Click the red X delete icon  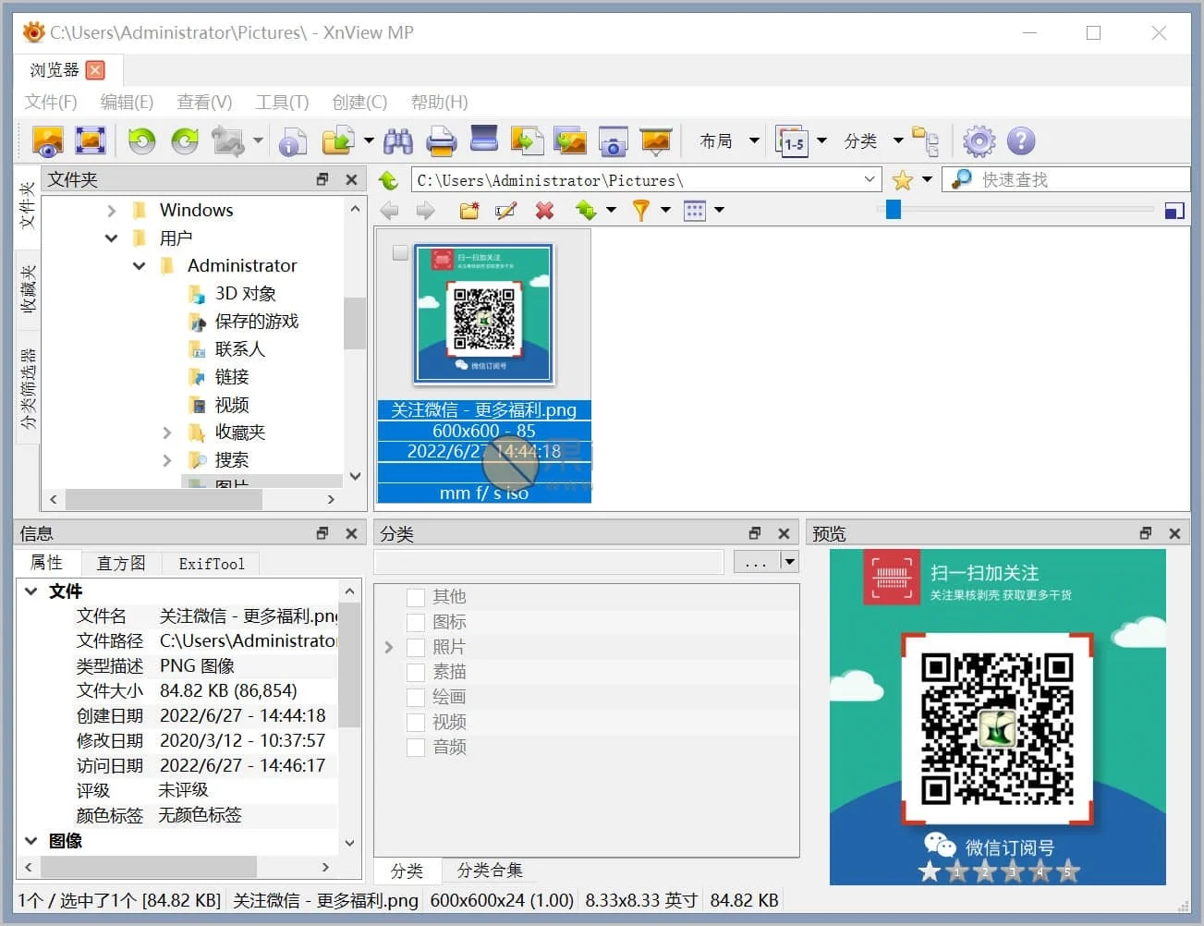click(545, 211)
